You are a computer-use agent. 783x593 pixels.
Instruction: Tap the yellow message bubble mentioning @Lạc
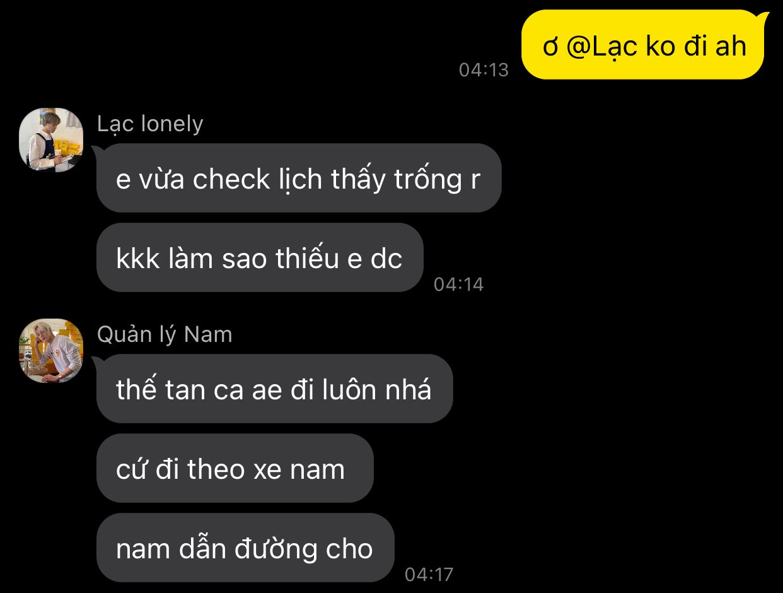(x=643, y=45)
